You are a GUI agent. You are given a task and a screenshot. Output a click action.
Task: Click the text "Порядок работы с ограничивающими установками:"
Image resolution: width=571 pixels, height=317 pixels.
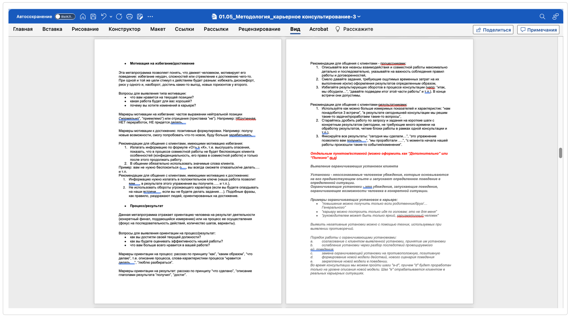click(353, 237)
